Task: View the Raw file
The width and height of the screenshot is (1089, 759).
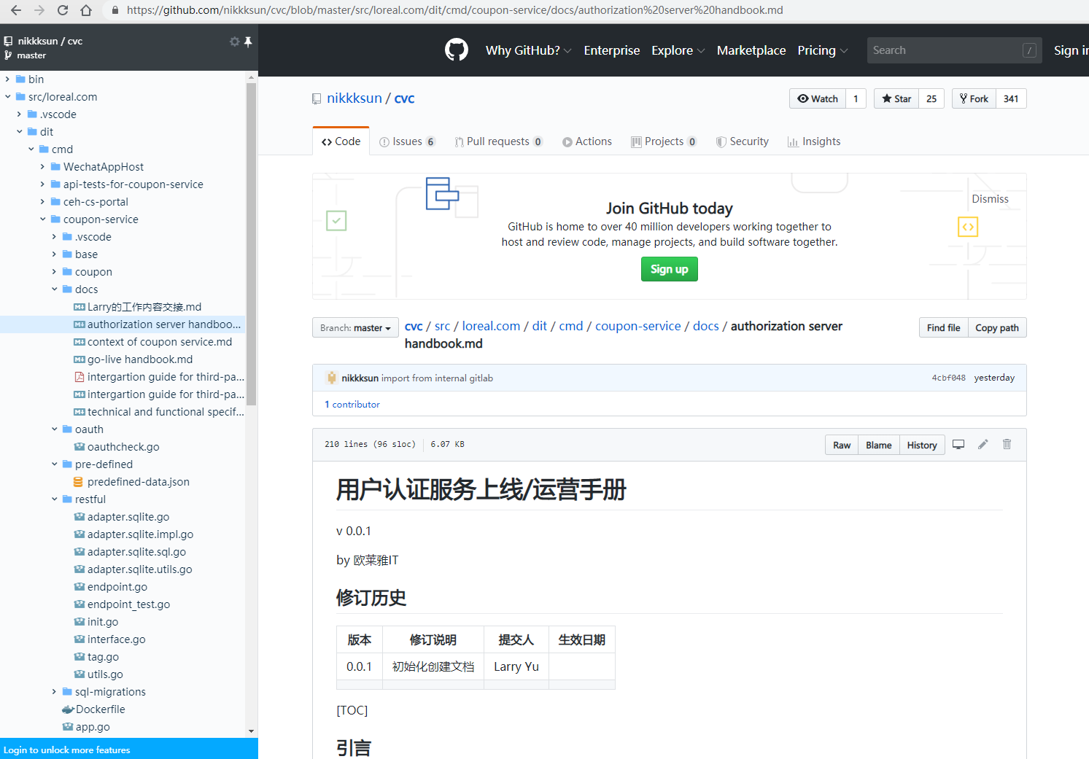Action: coord(842,445)
